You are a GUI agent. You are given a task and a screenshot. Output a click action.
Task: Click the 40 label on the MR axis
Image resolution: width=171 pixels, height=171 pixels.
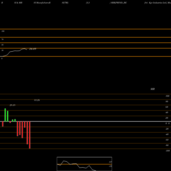(167, 113)
